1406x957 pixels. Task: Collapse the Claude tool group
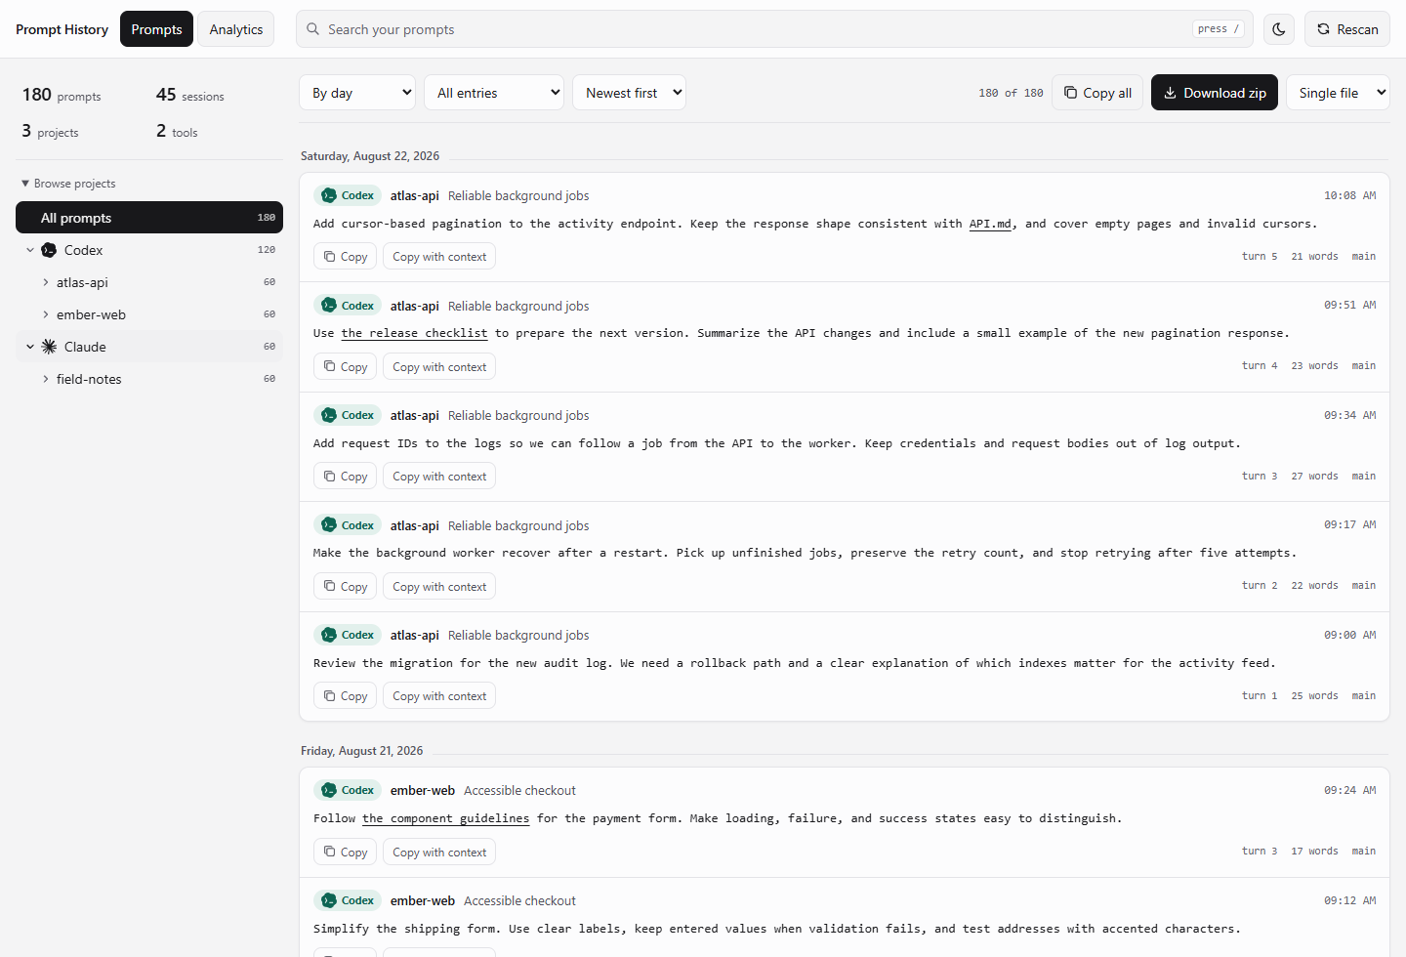(x=30, y=347)
